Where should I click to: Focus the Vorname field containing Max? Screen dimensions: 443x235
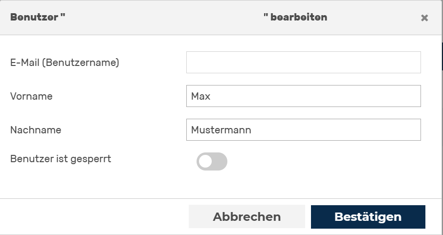(x=304, y=96)
